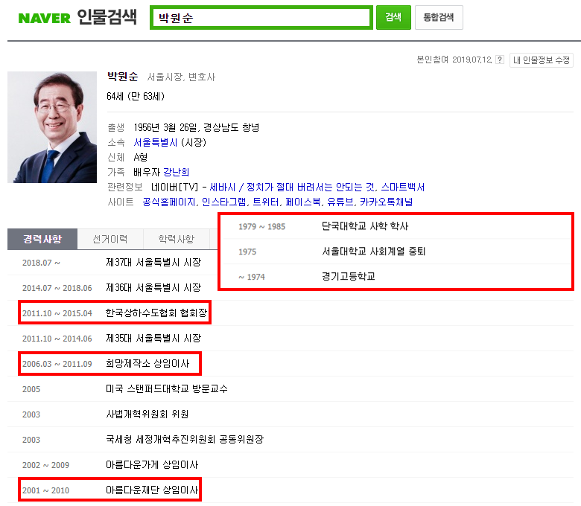Image resolution: width=581 pixels, height=506 pixels.
Task: Click the 통합검색 button
Action: pyautogui.click(x=439, y=17)
